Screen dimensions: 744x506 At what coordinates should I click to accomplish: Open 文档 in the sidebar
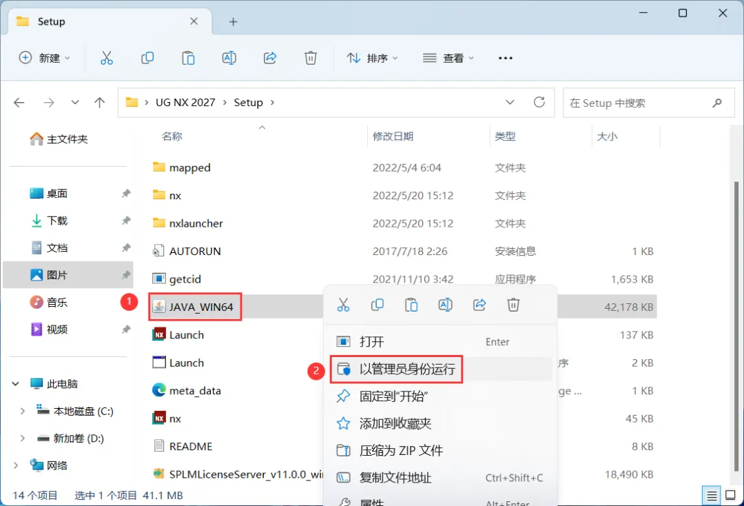click(48, 247)
